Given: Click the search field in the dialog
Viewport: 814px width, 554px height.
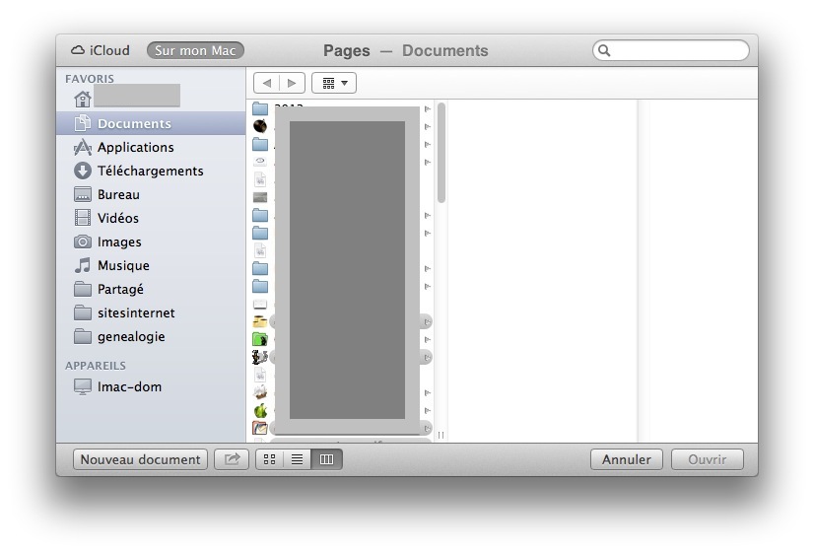Looking at the screenshot, I should 671,50.
